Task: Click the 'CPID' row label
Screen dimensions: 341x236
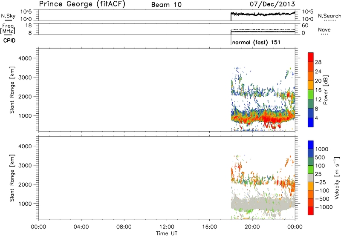Action: (x=9, y=40)
